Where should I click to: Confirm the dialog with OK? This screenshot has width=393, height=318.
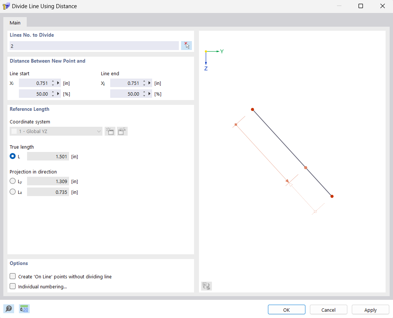point(286,309)
